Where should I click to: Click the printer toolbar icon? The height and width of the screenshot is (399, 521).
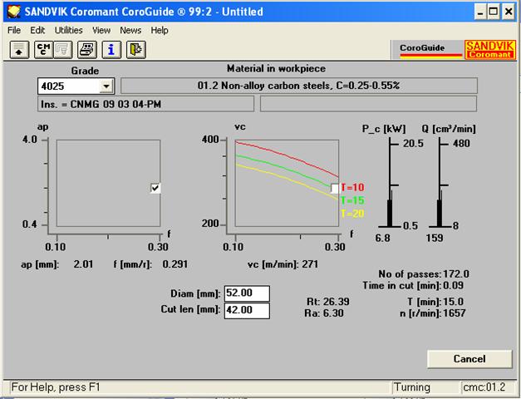pyautogui.click(x=87, y=50)
